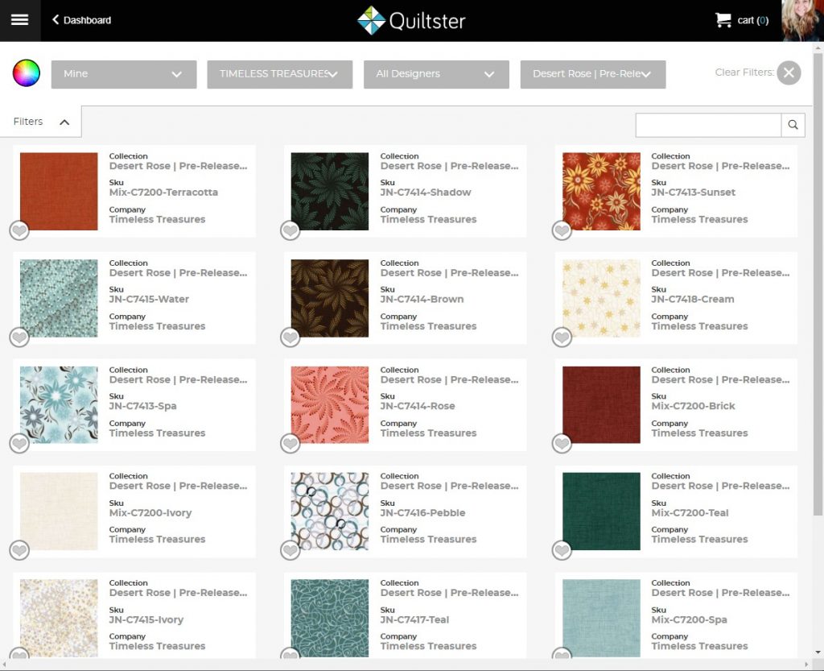Toggle the heart on Mix-C7200-Ivory
824x671 pixels.
click(x=19, y=551)
